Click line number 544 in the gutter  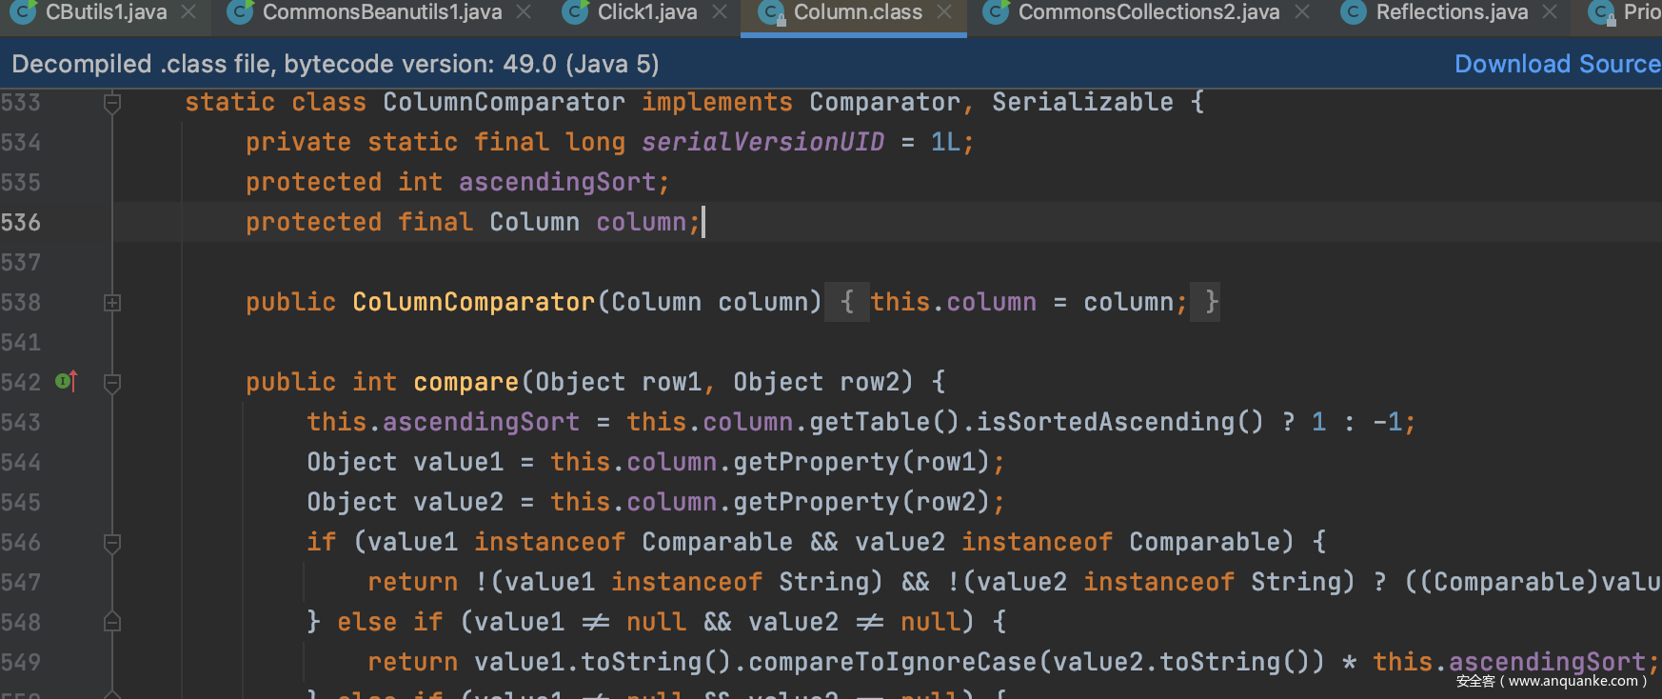click(21, 463)
